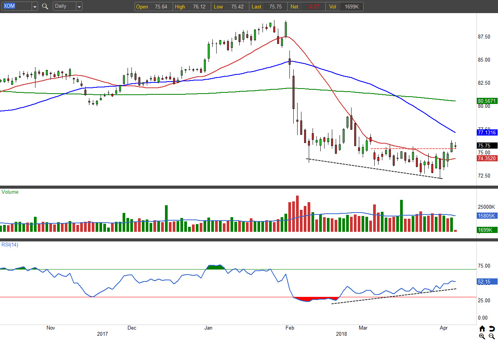
Task: Click the black 75.75 last price tag
Action: coord(487,146)
